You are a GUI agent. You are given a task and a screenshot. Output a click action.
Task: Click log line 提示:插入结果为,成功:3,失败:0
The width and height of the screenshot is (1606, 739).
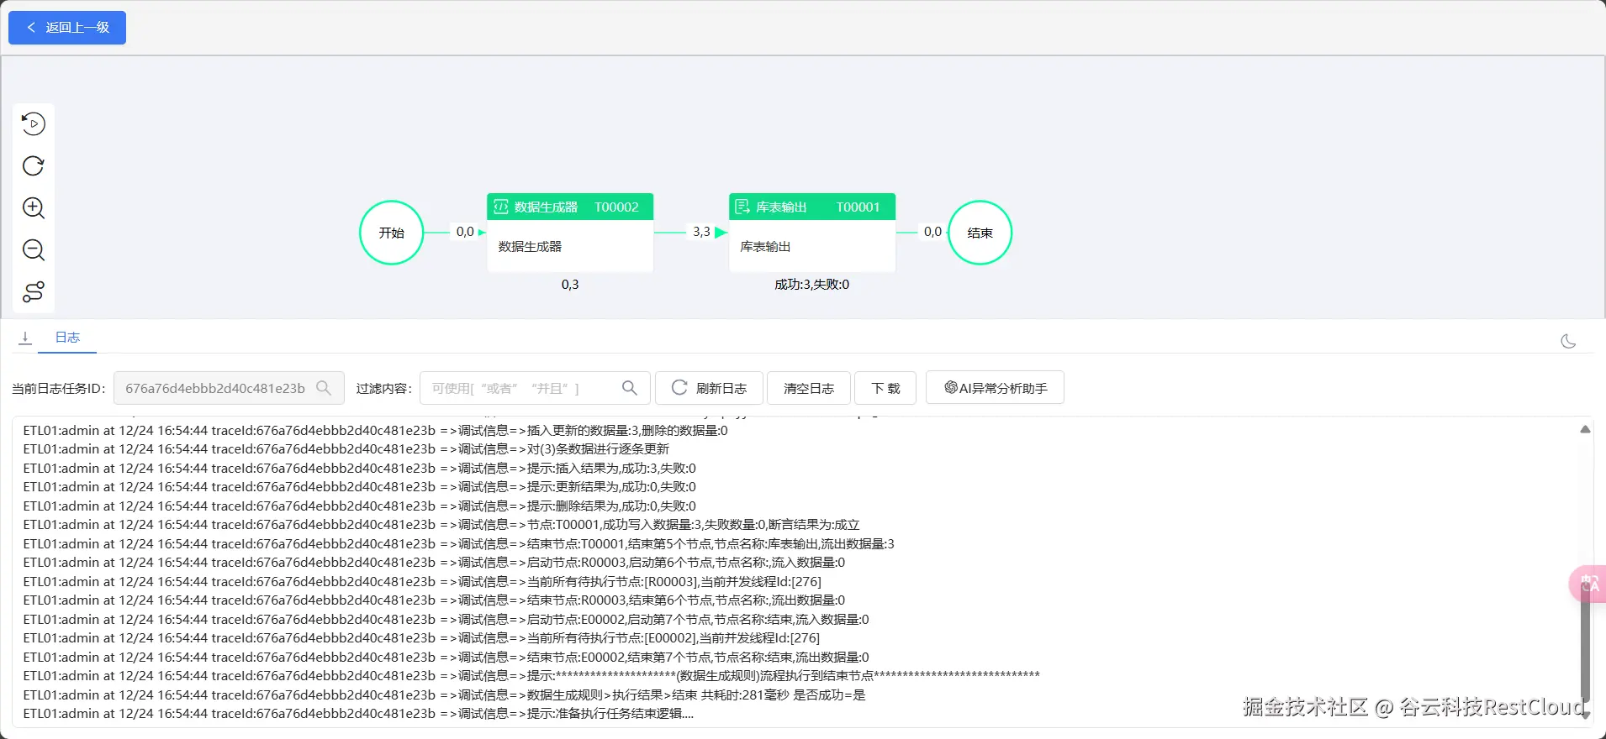coord(359,469)
